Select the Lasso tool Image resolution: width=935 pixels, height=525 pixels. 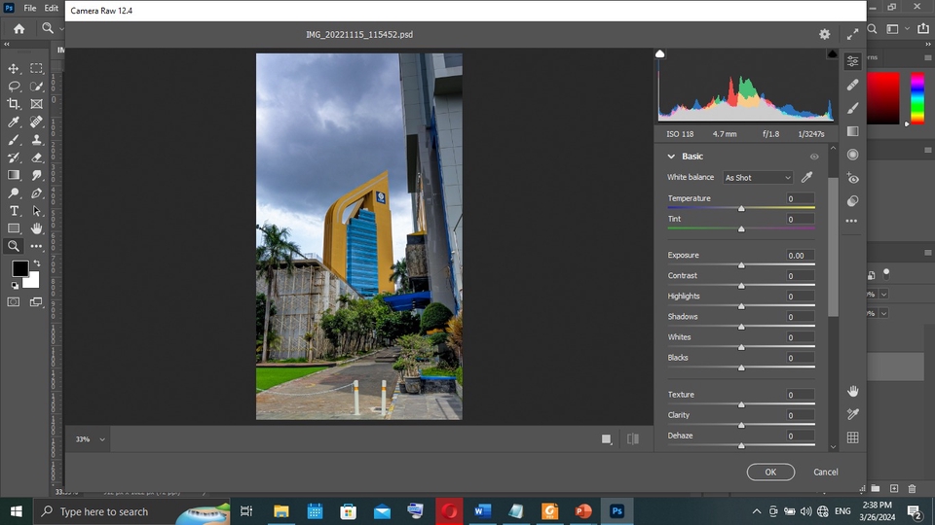[13, 87]
